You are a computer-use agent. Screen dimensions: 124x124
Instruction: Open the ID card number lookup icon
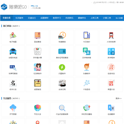[x=62, y=51]
